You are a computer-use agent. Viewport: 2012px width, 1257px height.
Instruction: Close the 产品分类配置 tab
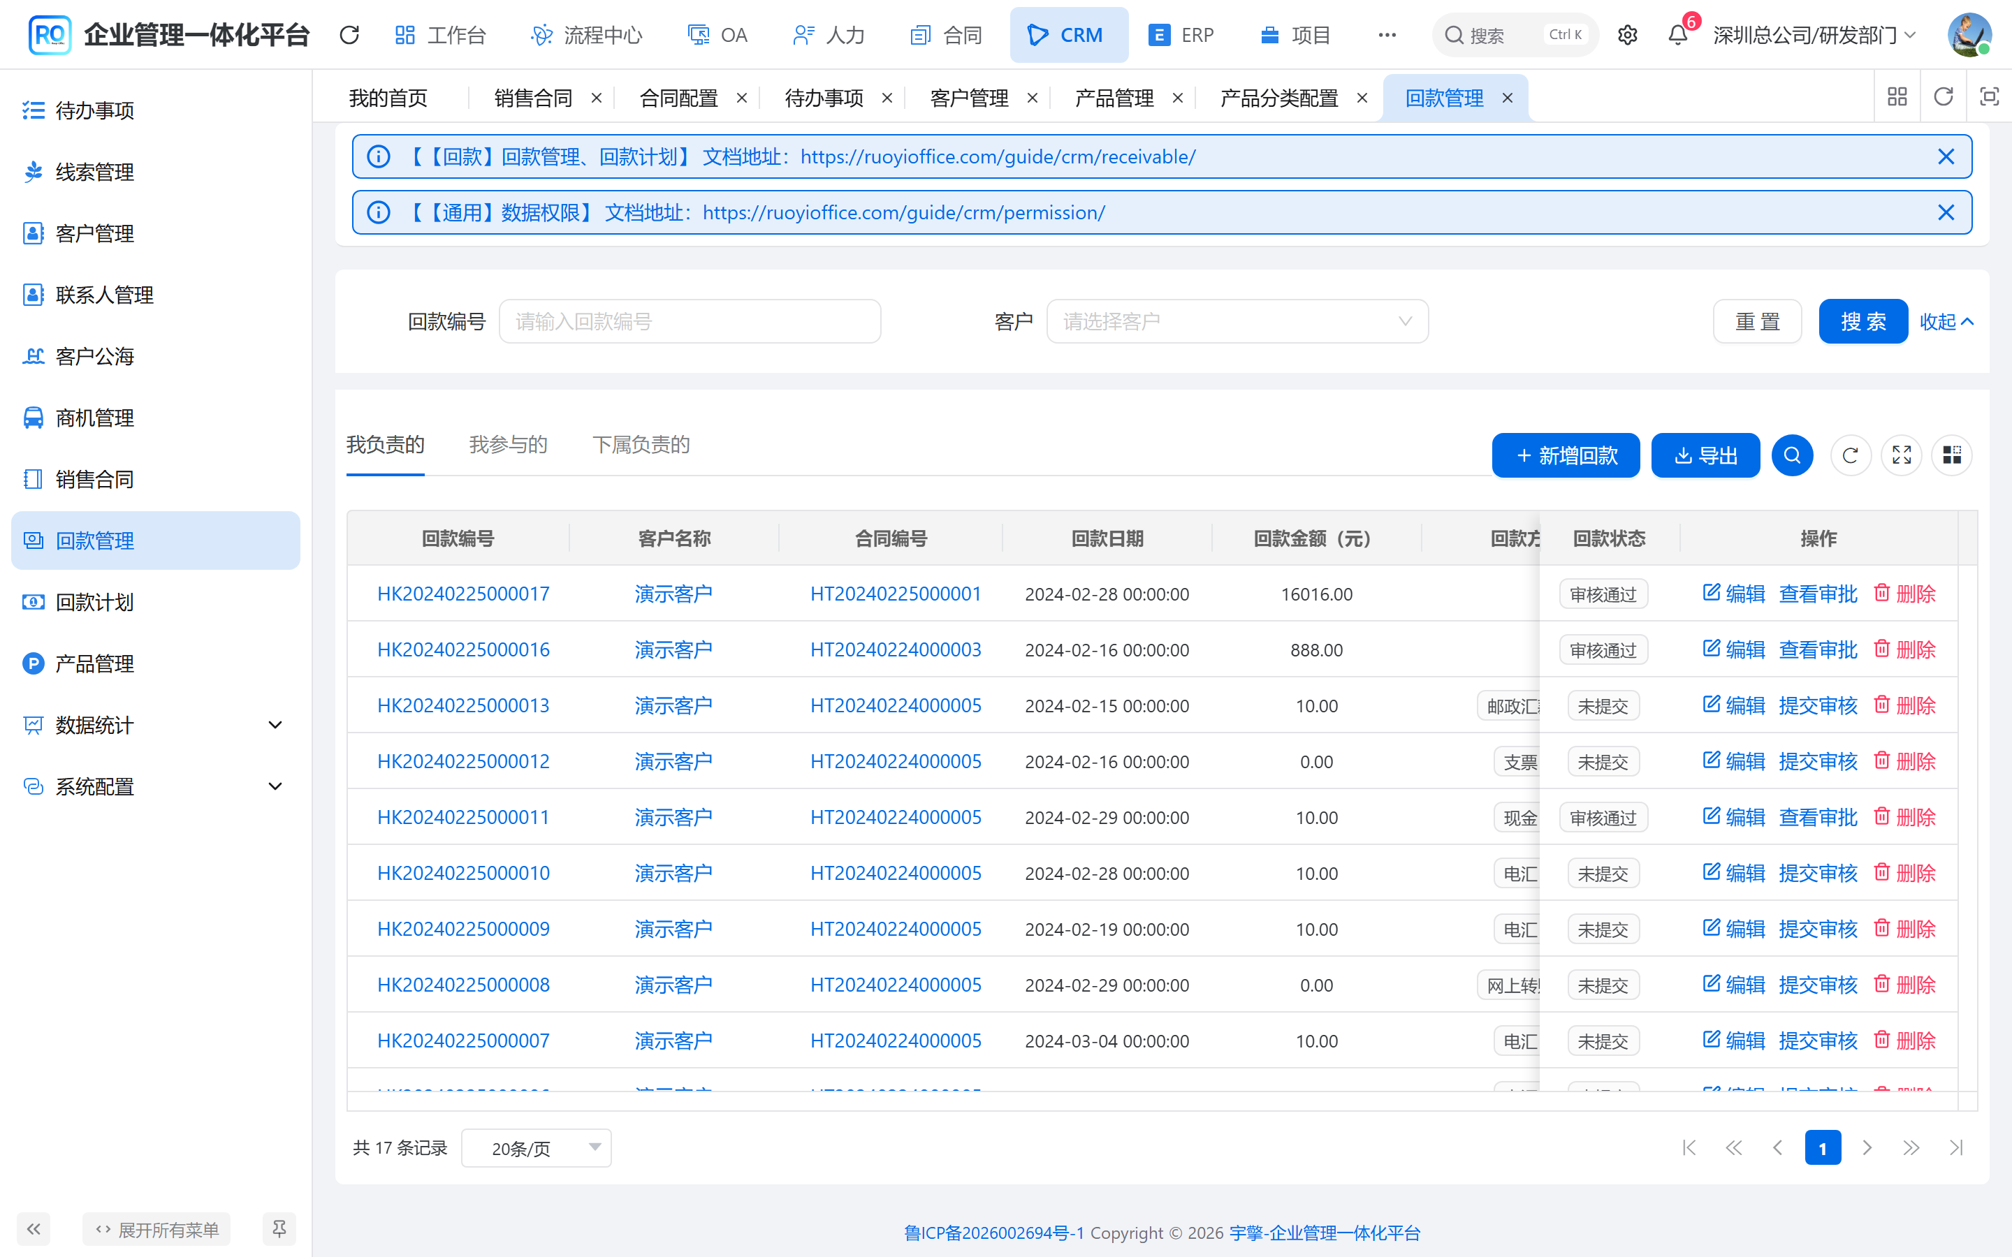[1362, 98]
